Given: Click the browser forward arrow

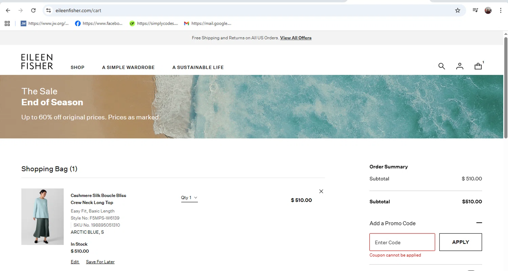Looking at the screenshot, I should [21, 10].
